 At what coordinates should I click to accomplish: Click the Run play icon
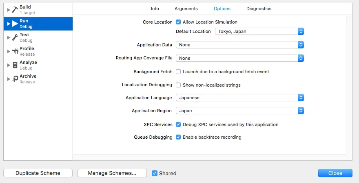tap(15, 24)
